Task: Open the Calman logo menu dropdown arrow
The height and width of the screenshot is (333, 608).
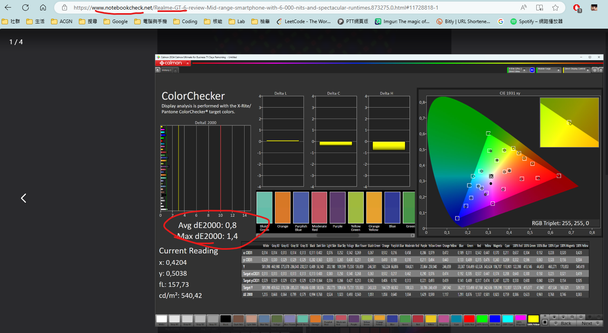Action: [188, 63]
